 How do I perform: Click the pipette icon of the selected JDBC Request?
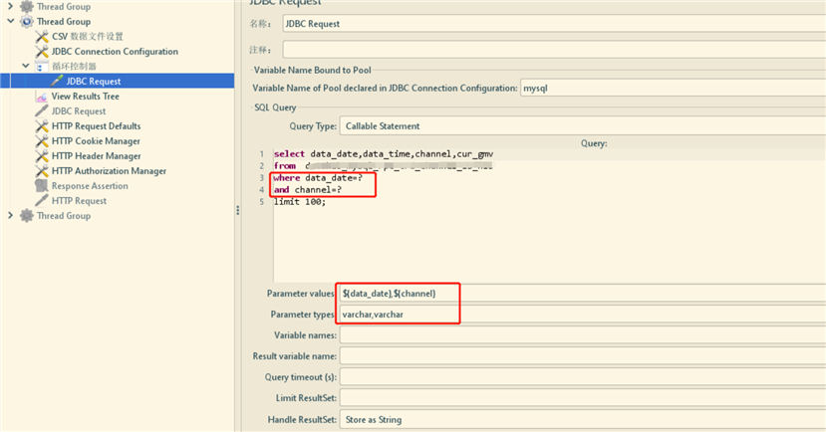point(57,81)
